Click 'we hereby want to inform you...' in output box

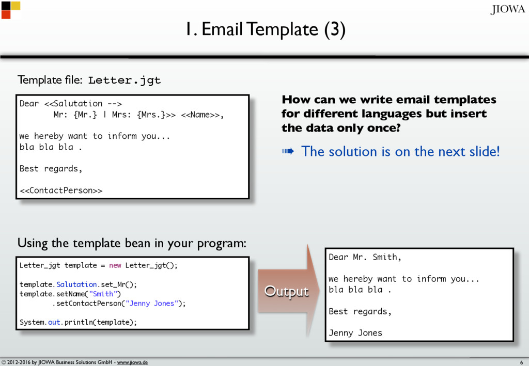click(x=404, y=279)
